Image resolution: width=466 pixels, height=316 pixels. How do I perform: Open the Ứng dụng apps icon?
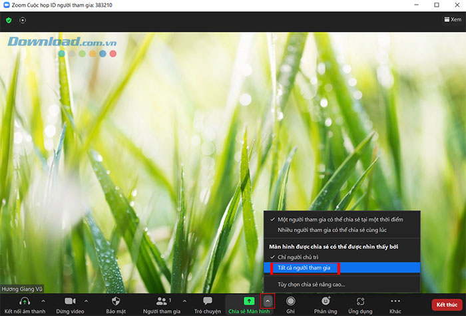pyautogui.click(x=360, y=301)
